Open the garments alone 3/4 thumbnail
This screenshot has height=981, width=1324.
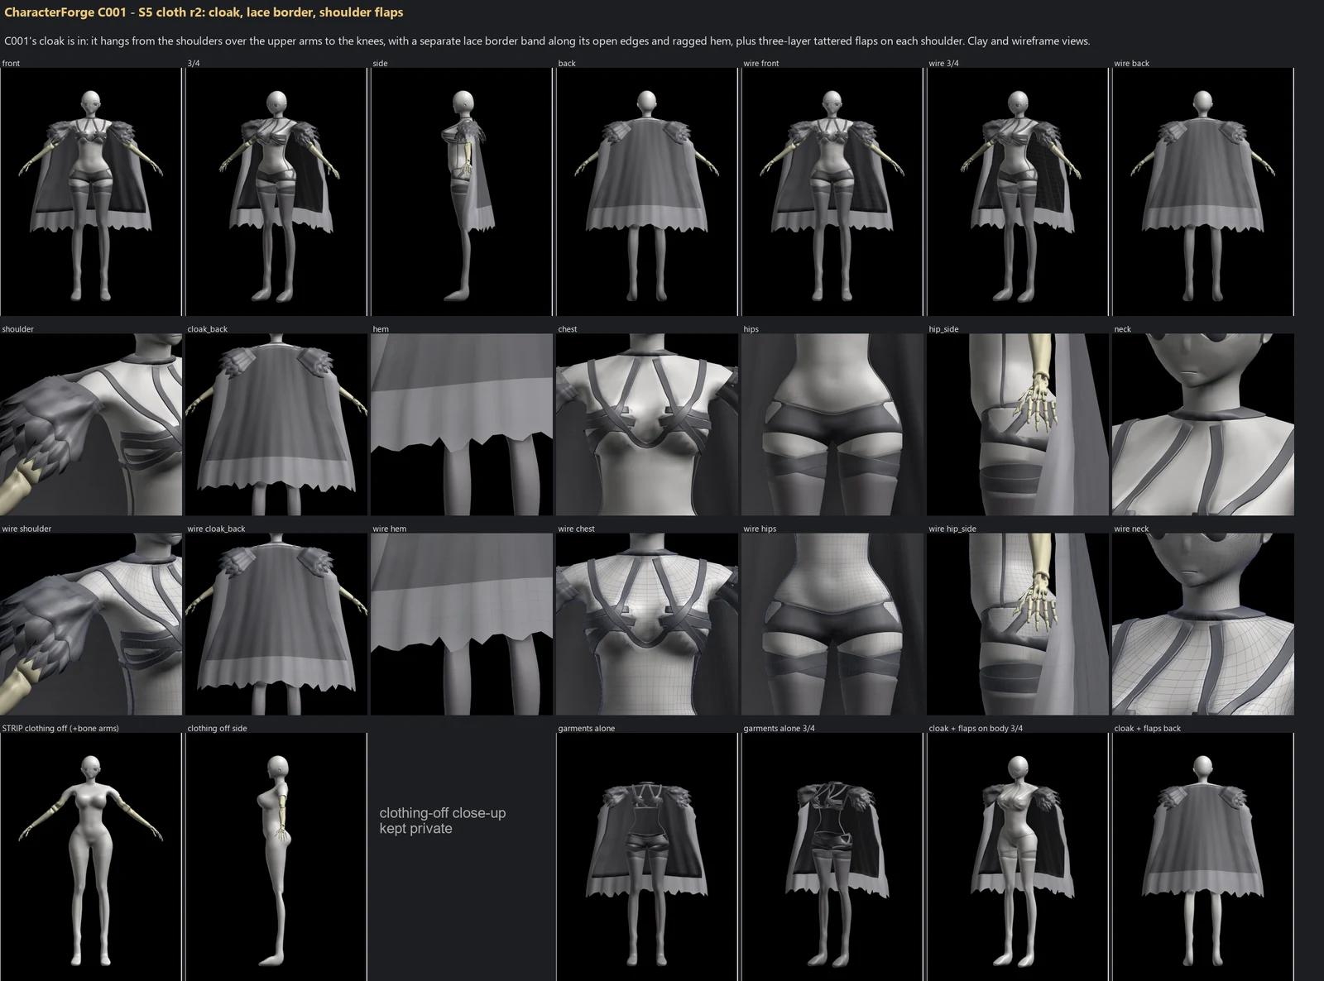click(832, 857)
